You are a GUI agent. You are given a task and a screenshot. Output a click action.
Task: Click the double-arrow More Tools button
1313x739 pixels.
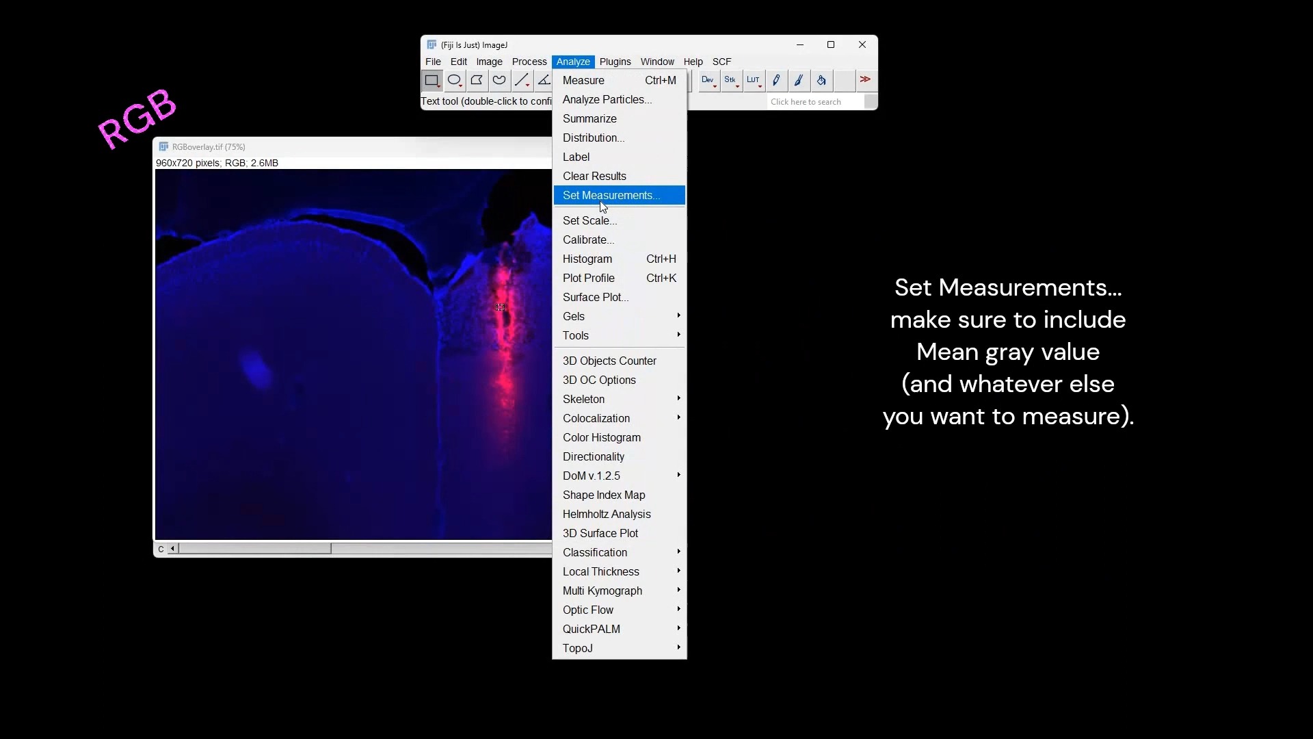(866, 81)
